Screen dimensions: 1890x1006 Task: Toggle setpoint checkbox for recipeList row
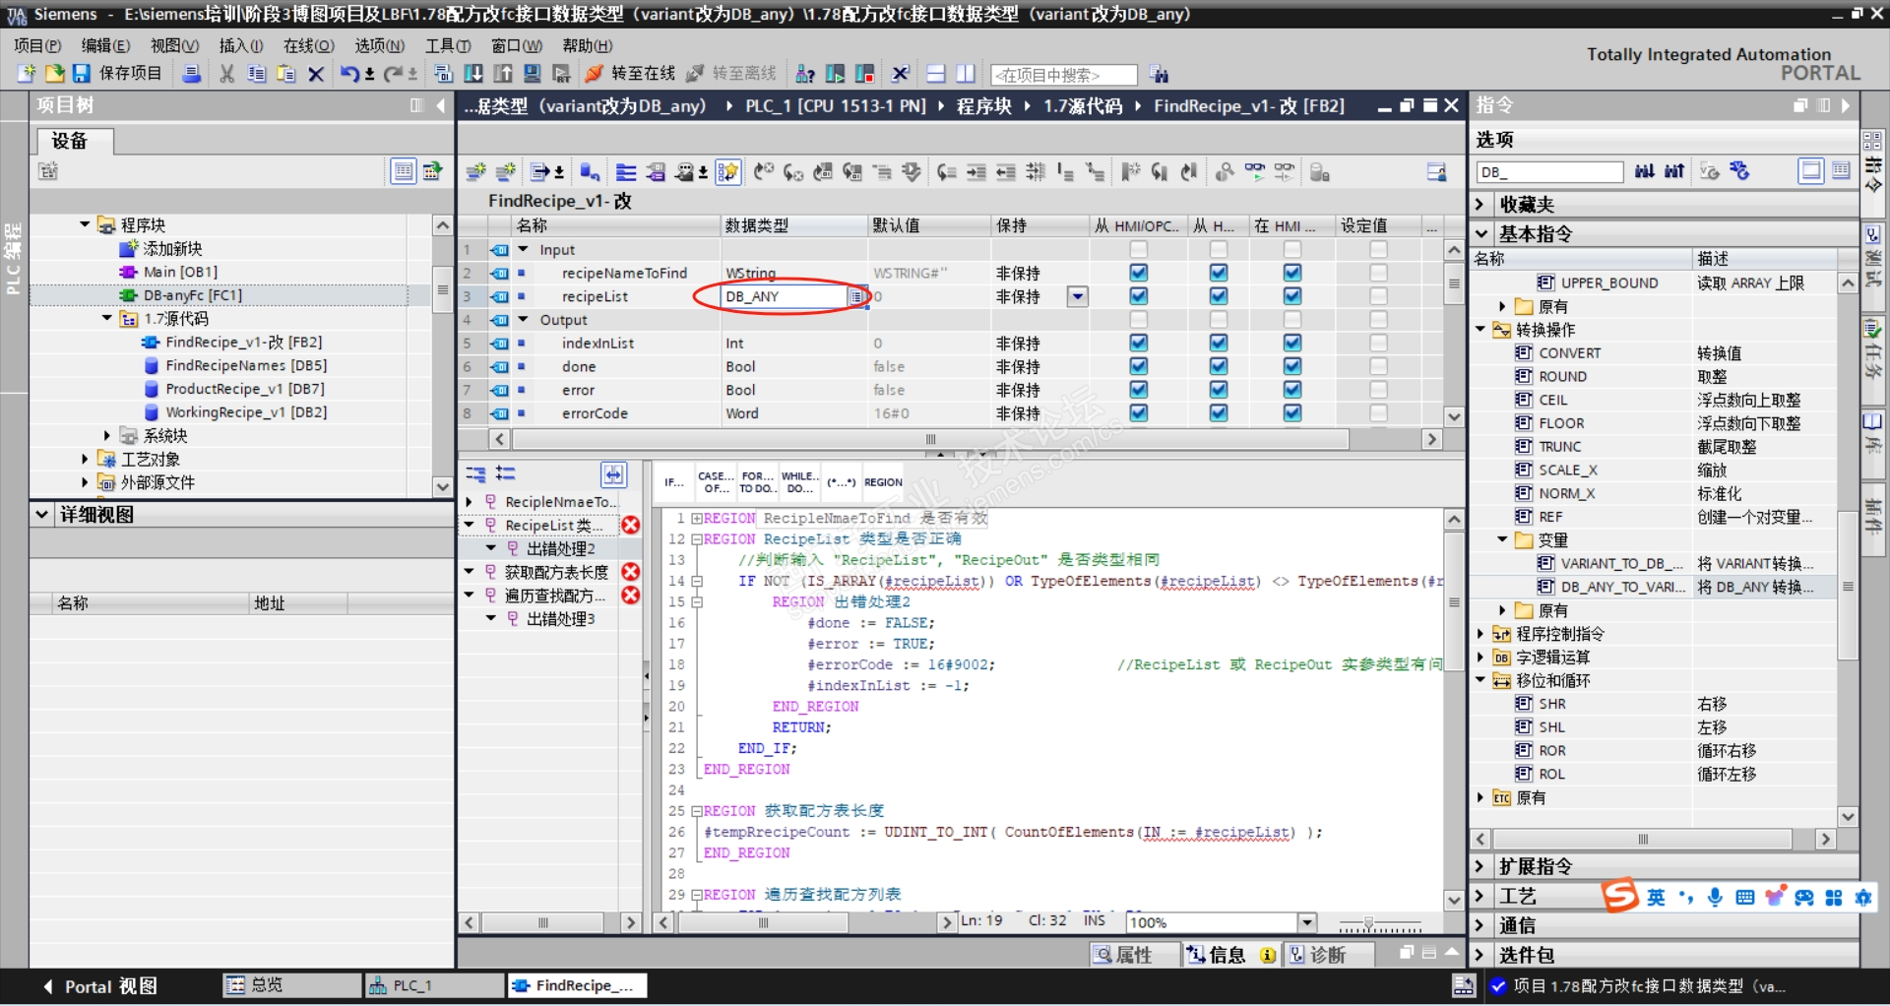click(x=1378, y=296)
